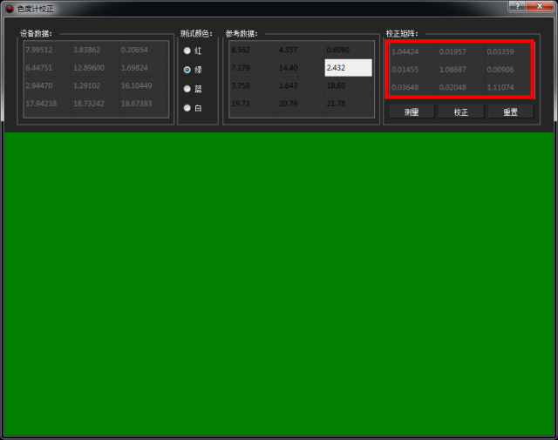Edit the reference data cell 14.40
The width and height of the screenshot is (558, 440).
point(300,68)
